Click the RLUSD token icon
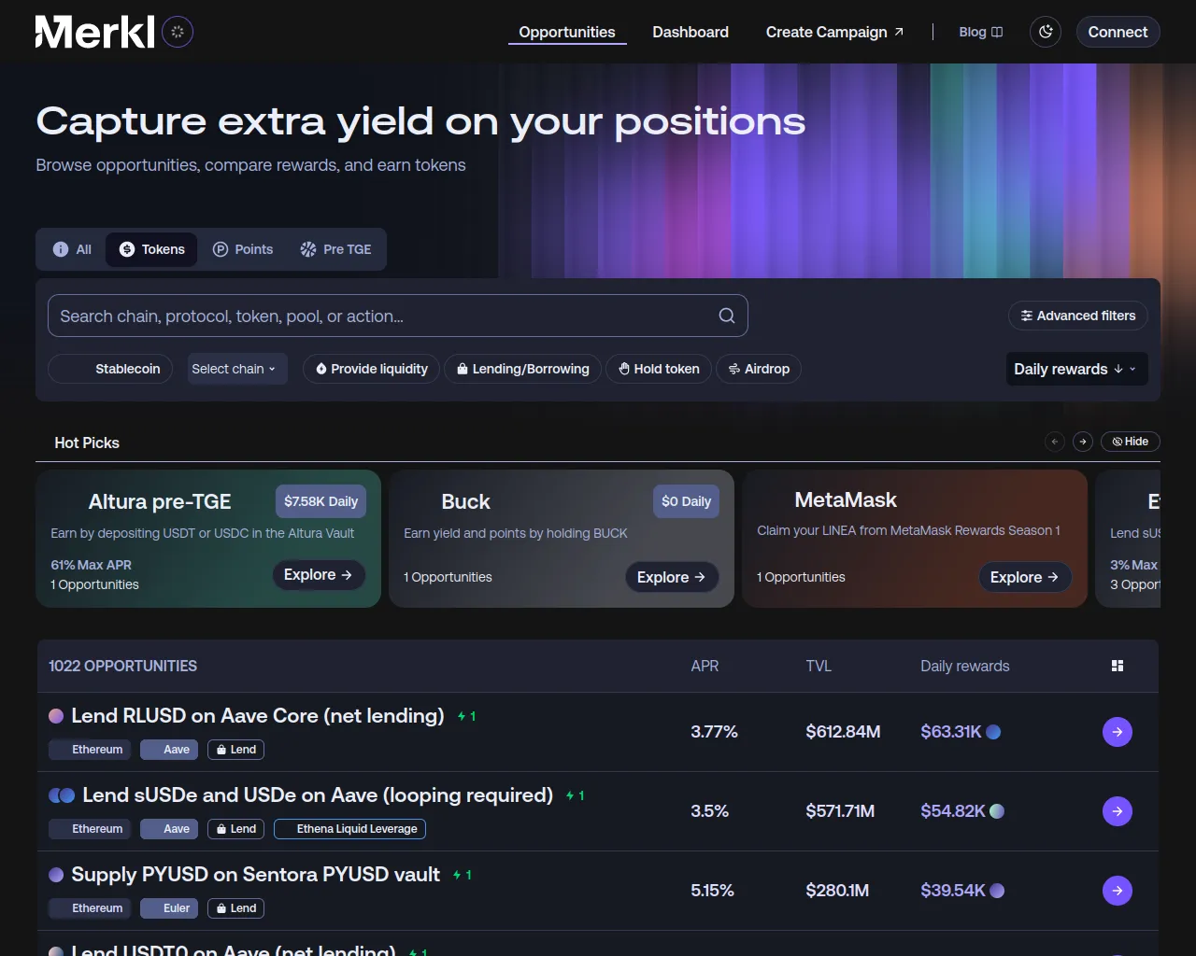Screen dimensions: 1196x956 point(56,716)
